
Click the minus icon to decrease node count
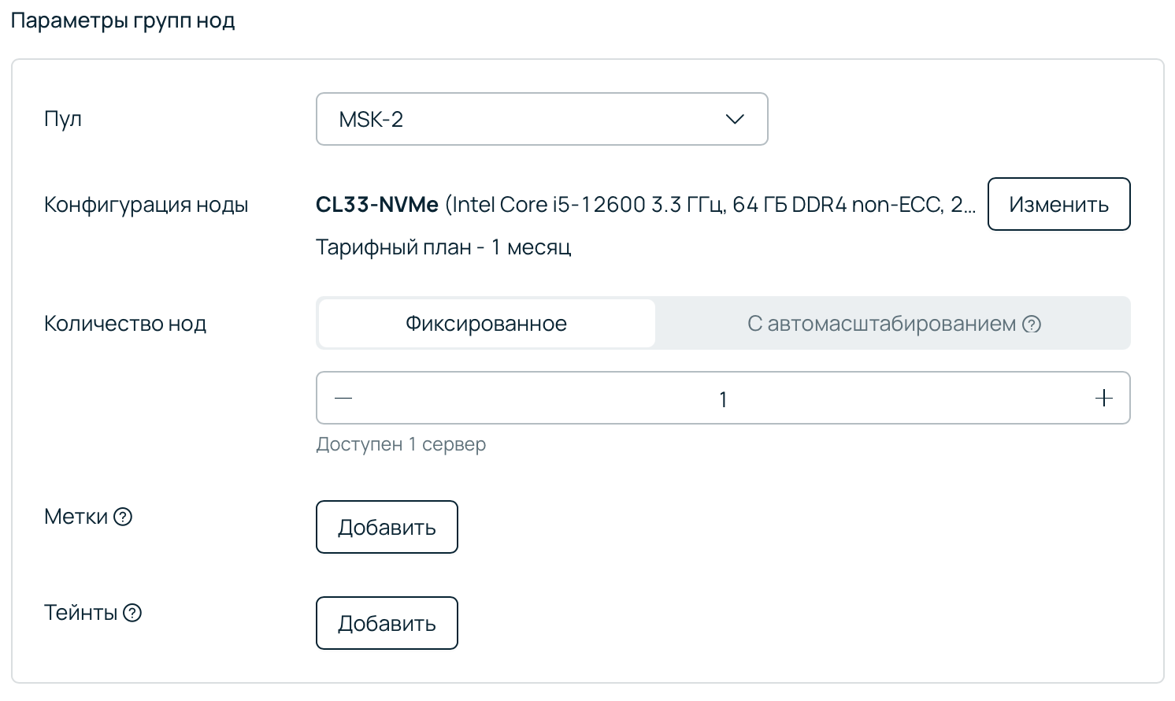coord(343,398)
